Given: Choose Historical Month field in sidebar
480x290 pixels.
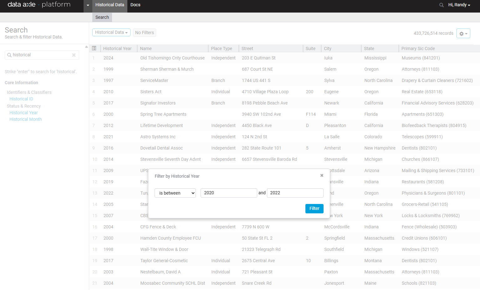Looking at the screenshot, I should click(25, 119).
